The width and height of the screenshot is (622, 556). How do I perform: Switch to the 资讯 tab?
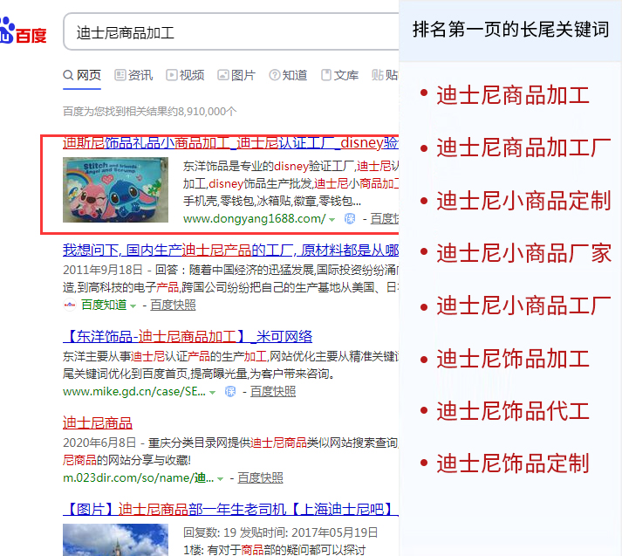(x=133, y=75)
